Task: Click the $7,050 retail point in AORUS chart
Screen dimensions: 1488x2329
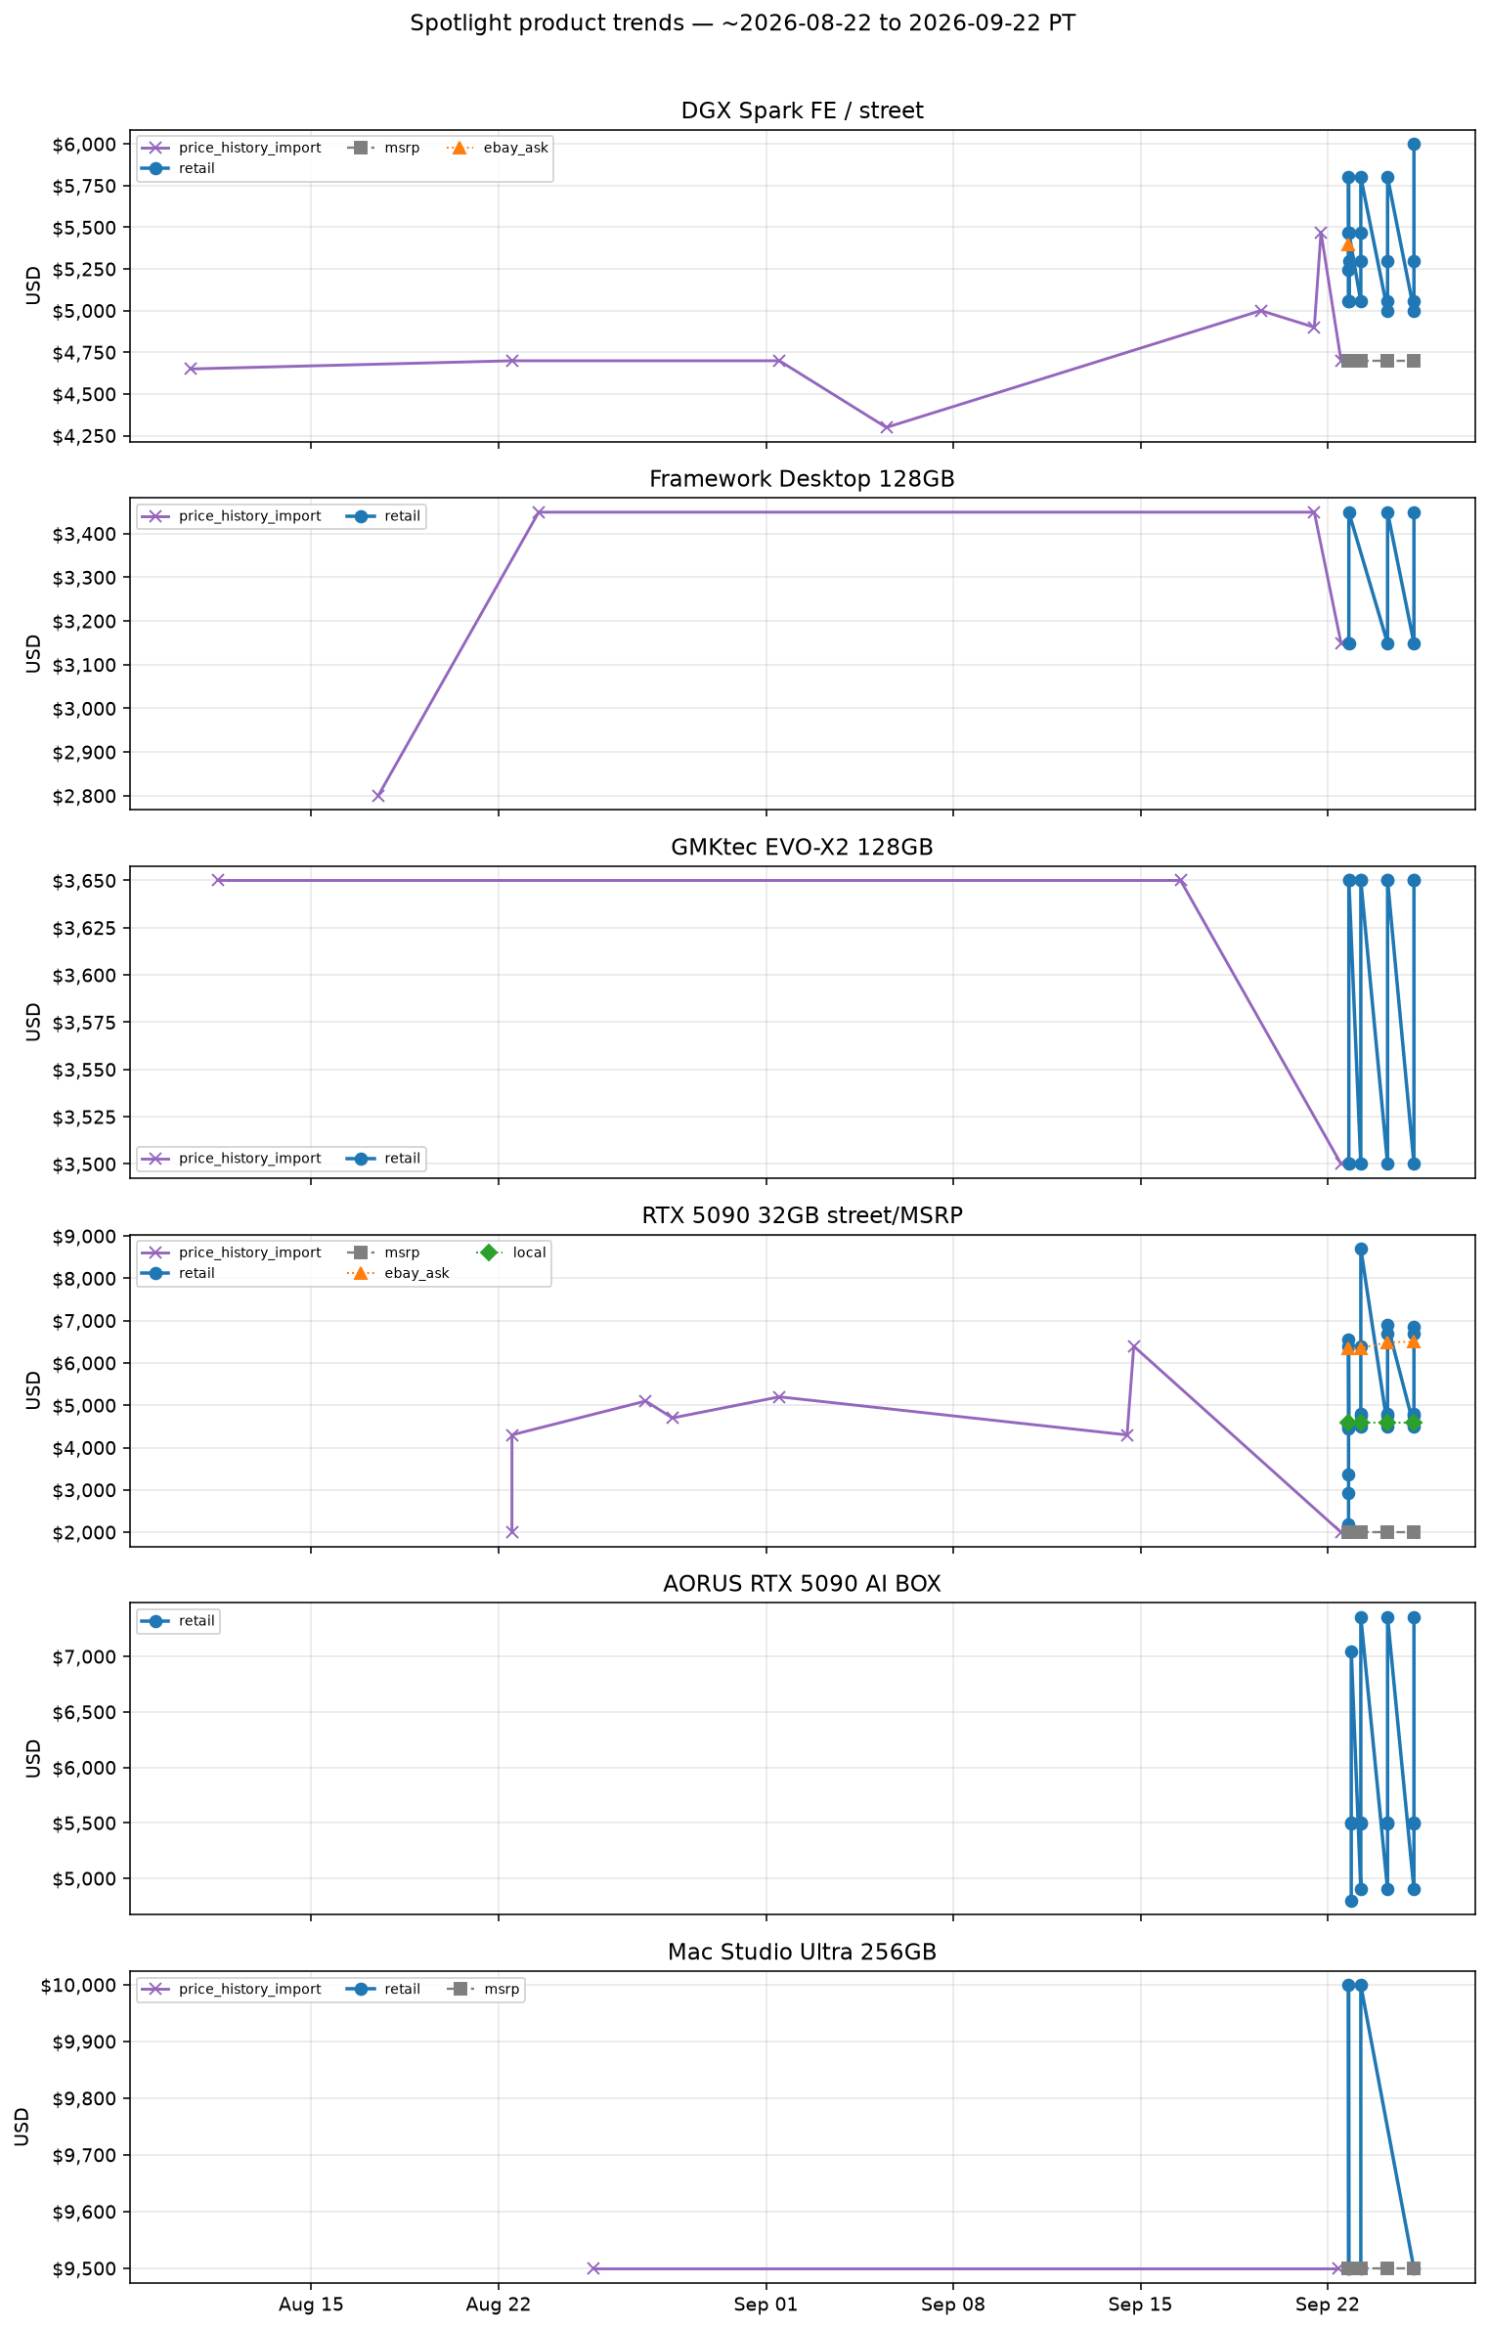Action: [x=1351, y=1651]
